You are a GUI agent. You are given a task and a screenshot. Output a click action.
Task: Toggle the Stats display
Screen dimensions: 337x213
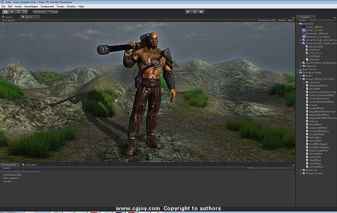290,20
